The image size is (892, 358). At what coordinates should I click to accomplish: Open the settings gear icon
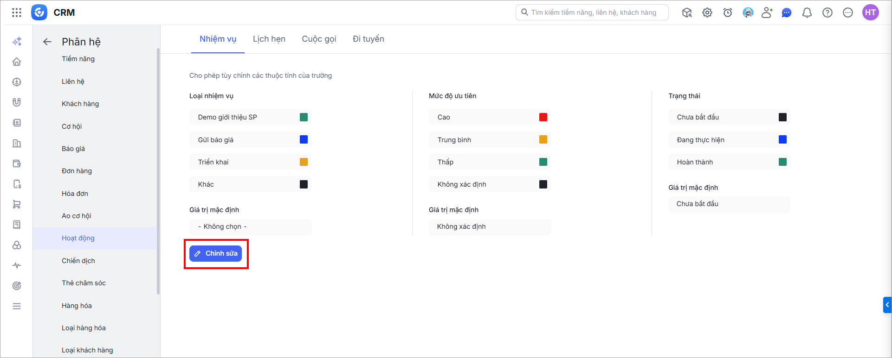tap(707, 13)
